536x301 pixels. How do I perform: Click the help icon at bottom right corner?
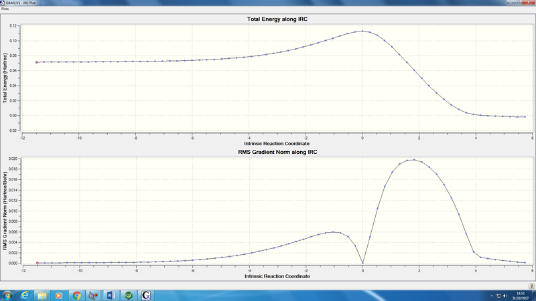tap(531, 286)
